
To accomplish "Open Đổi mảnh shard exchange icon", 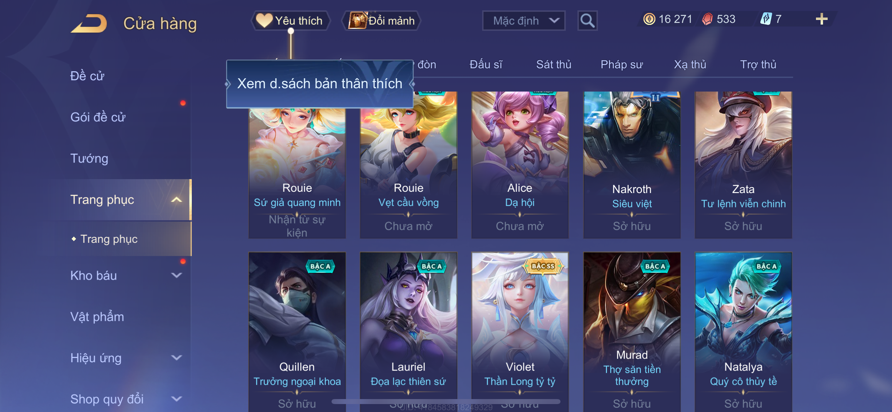I will click(x=357, y=21).
